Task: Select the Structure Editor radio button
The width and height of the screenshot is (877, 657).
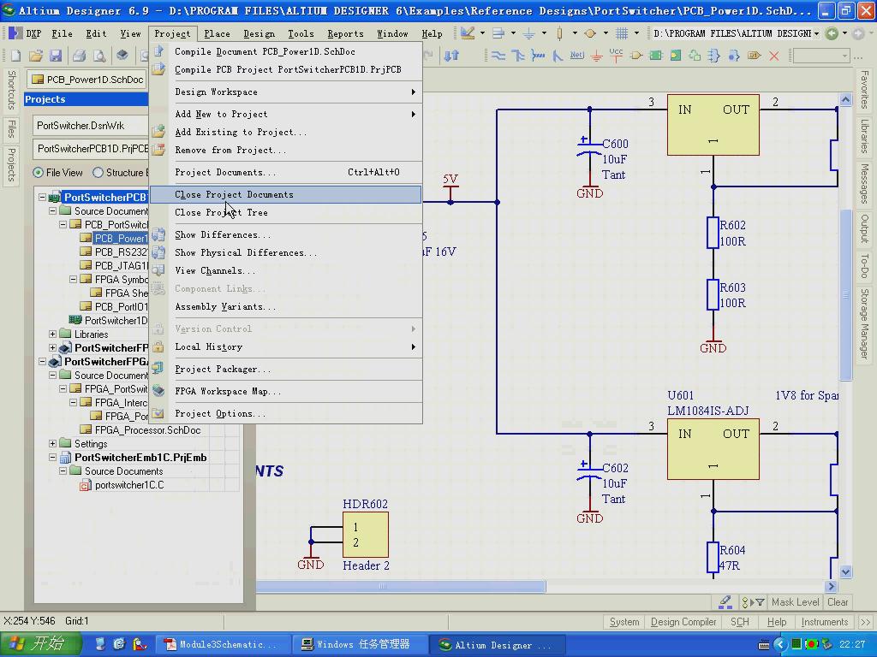Action: 98,173
